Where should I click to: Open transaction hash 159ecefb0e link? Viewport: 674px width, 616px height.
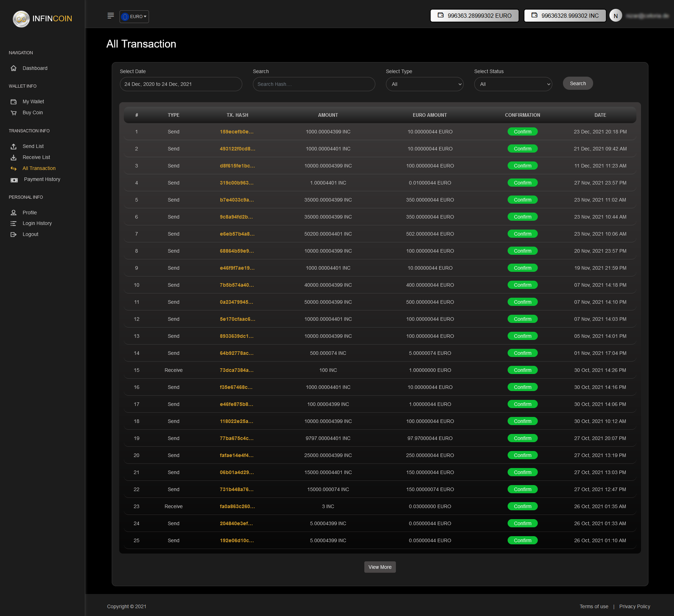(237, 132)
